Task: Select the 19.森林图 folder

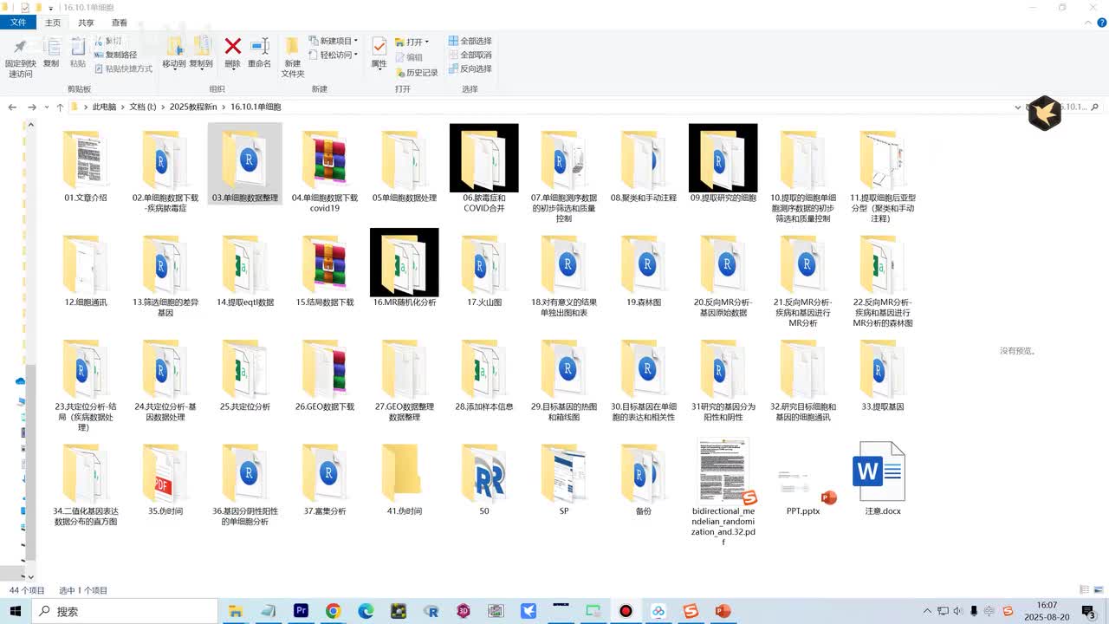Action: click(644, 270)
